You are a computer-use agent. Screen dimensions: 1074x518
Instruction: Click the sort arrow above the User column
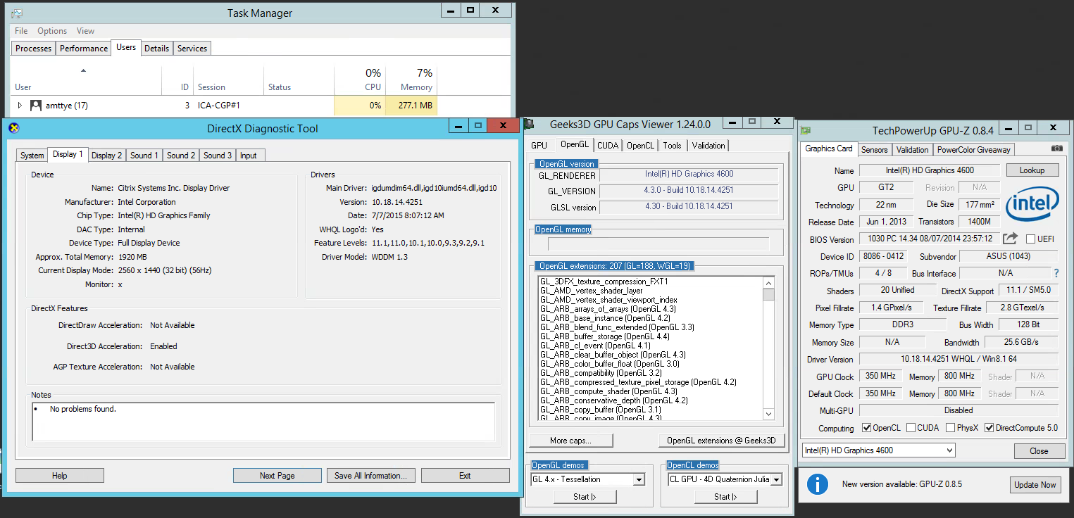pyautogui.click(x=83, y=70)
